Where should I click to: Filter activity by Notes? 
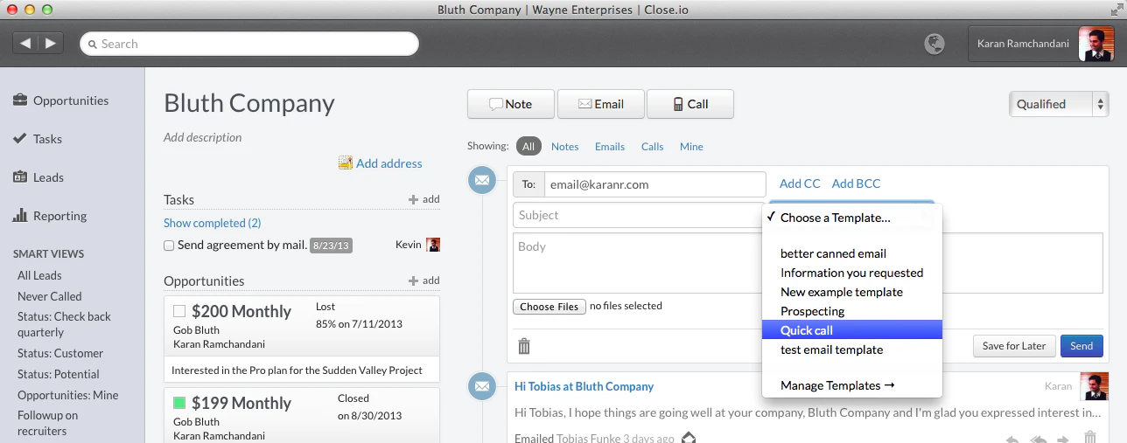tap(564, 147)
